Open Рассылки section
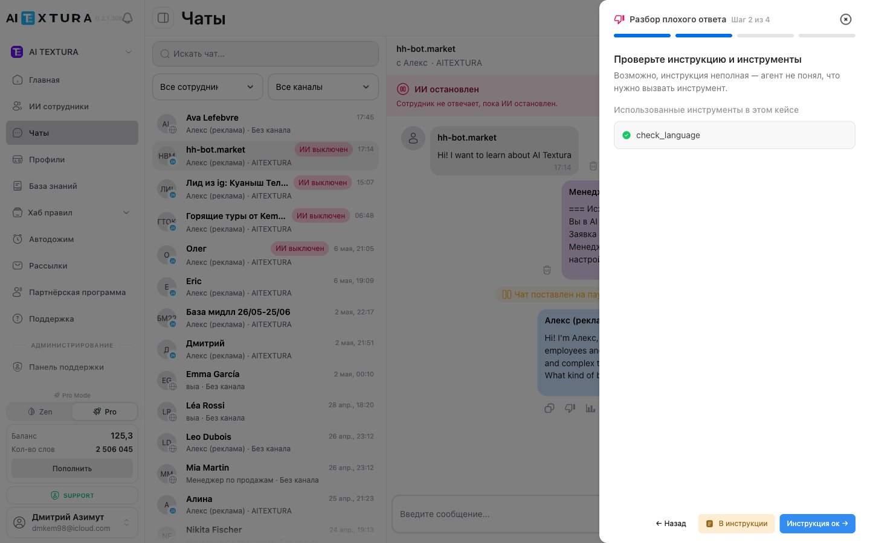The width and height of the screenshot is (870, 543). click(x=72, y=265)
